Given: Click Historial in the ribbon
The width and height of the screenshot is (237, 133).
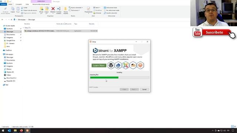Looking at the screenshot, I should pyautogui.click(x=97, y=13).
